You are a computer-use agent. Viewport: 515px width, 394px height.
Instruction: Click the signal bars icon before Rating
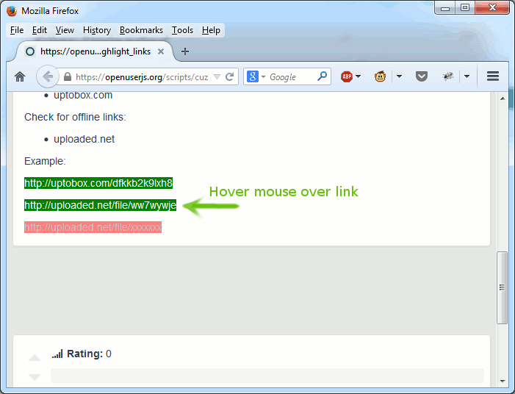tap(57, 354)
